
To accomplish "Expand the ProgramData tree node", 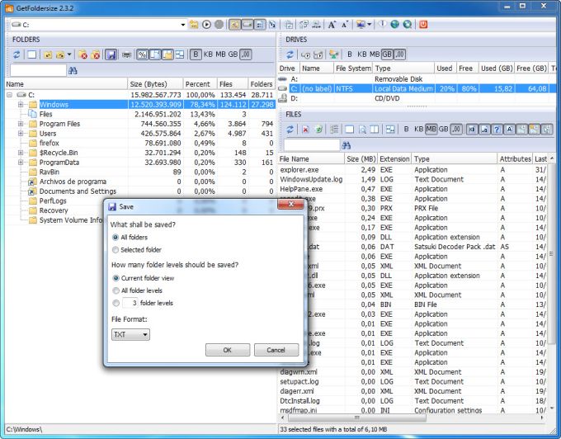I will tap(21, 163).
